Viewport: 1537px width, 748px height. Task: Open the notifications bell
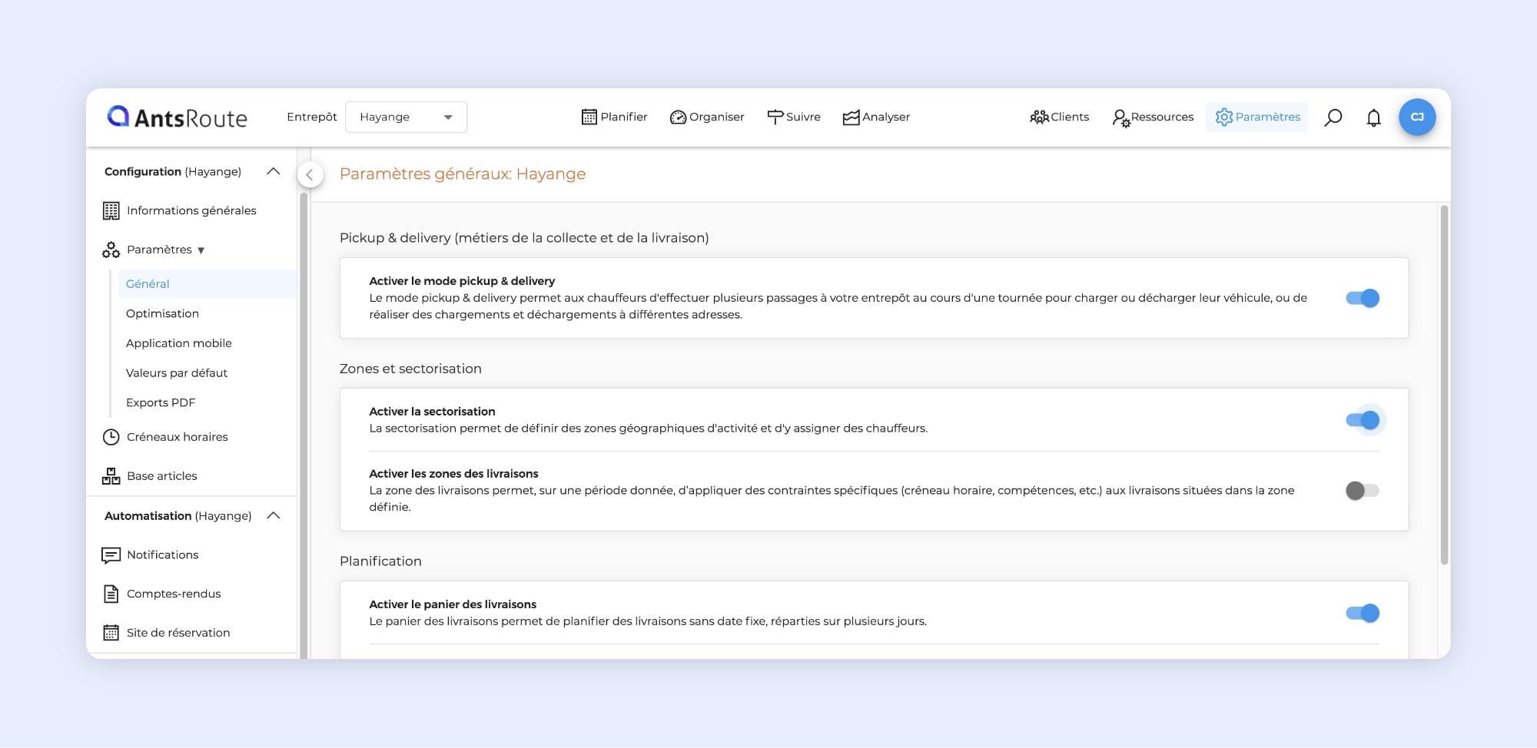(1373, 117)
